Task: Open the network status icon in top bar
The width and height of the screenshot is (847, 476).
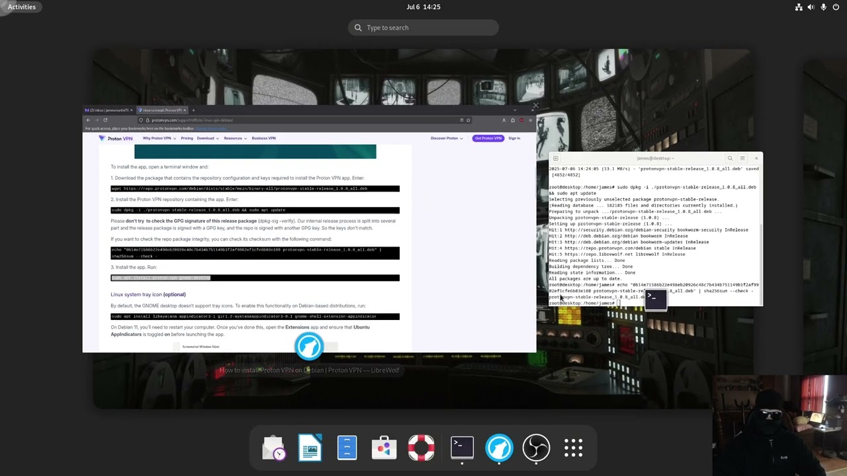Action: click(799, 7)
